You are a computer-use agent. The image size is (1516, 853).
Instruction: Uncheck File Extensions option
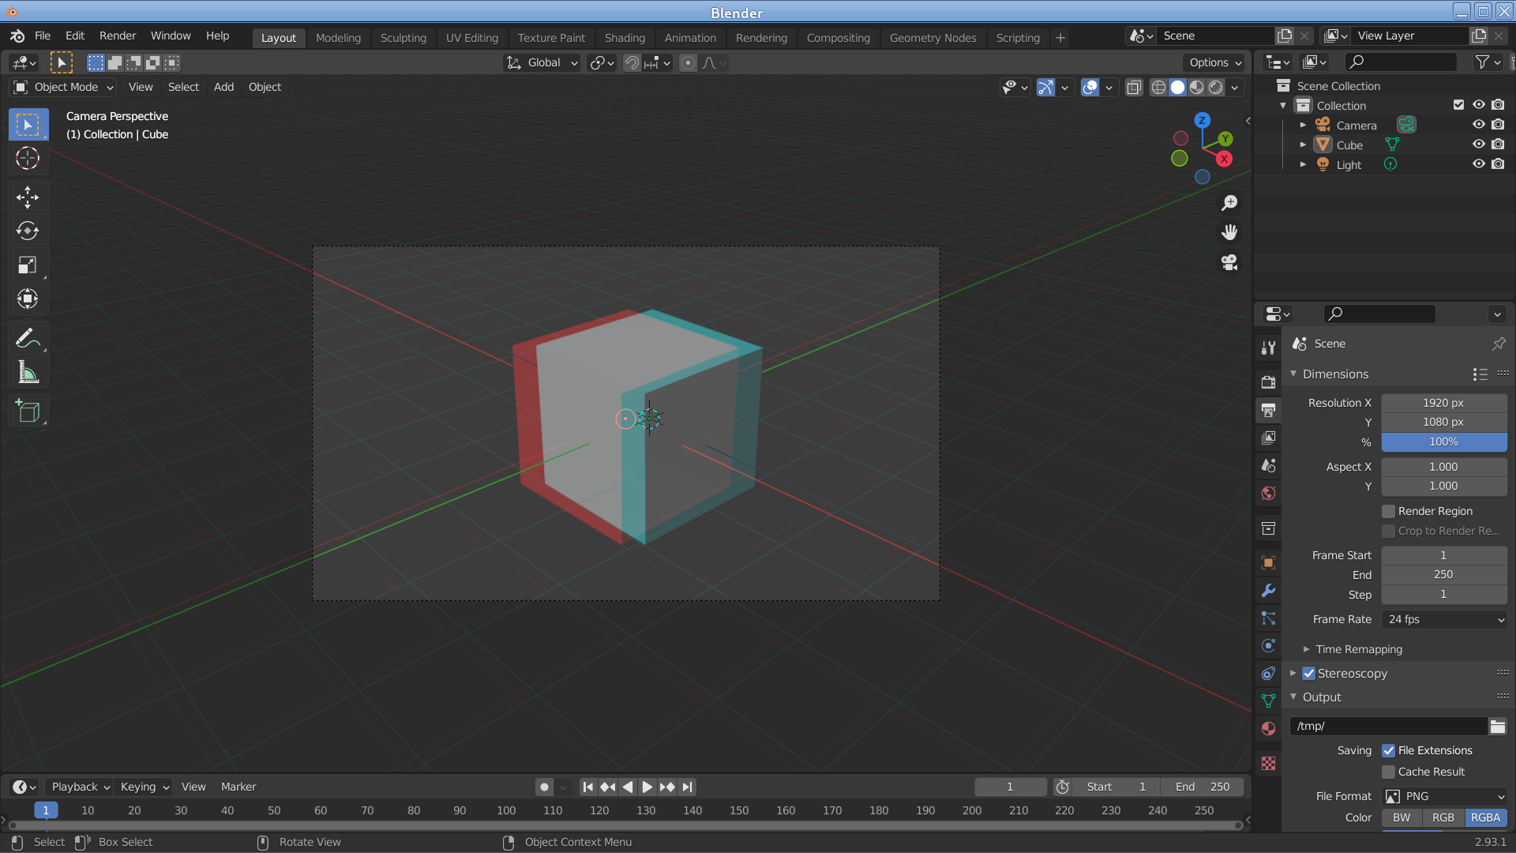click(1388, 751)
